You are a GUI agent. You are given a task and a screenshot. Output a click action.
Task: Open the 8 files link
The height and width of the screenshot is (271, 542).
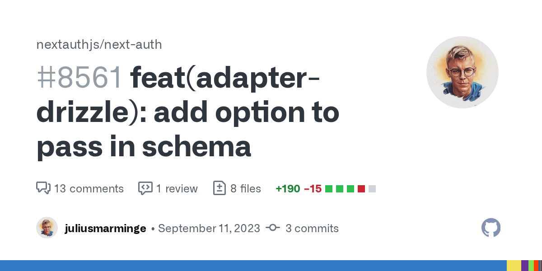click(x=245, y=188)
